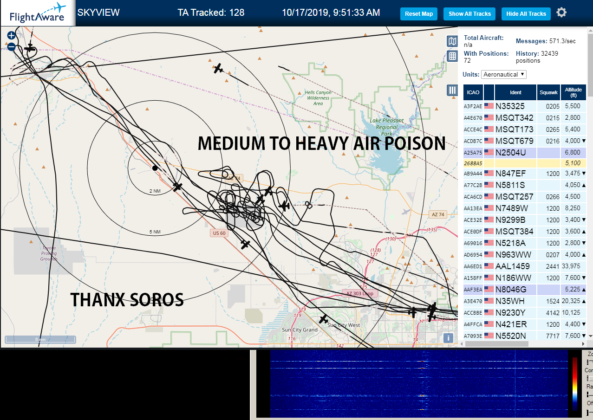Click the FlightAware logo
The width and height of the screenshot is (593, 420).
click(x=37, y=13)
